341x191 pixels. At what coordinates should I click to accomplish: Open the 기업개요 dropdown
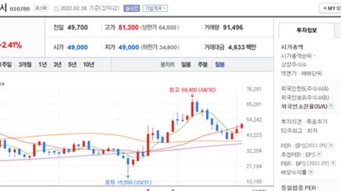point(155,8)
